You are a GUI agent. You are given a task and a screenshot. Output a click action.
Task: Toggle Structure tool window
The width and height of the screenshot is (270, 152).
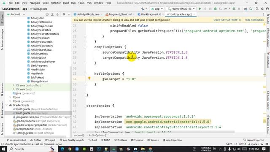point(2,128)
